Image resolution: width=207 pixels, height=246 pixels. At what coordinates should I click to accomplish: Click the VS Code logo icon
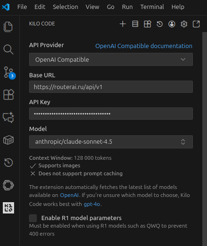click(x=6, y=7)
